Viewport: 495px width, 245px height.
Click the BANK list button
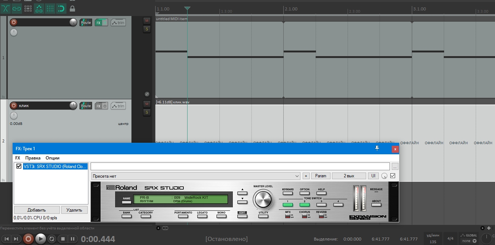pos(127,216)
